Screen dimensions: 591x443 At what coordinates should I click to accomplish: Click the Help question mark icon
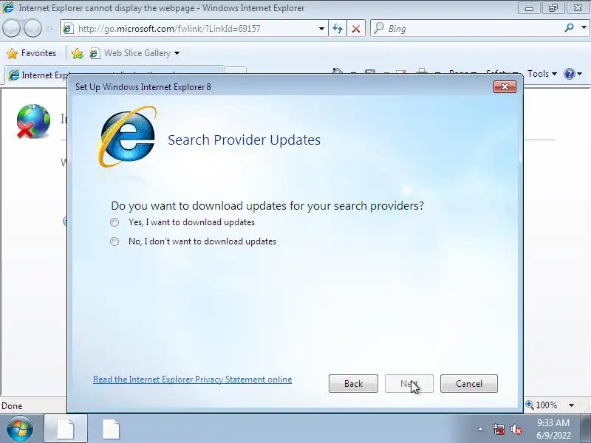(569, 74)
